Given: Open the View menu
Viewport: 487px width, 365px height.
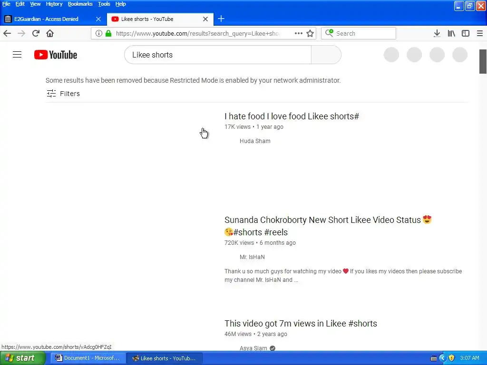Looking at the screenshot, I should tap(35, 4).
